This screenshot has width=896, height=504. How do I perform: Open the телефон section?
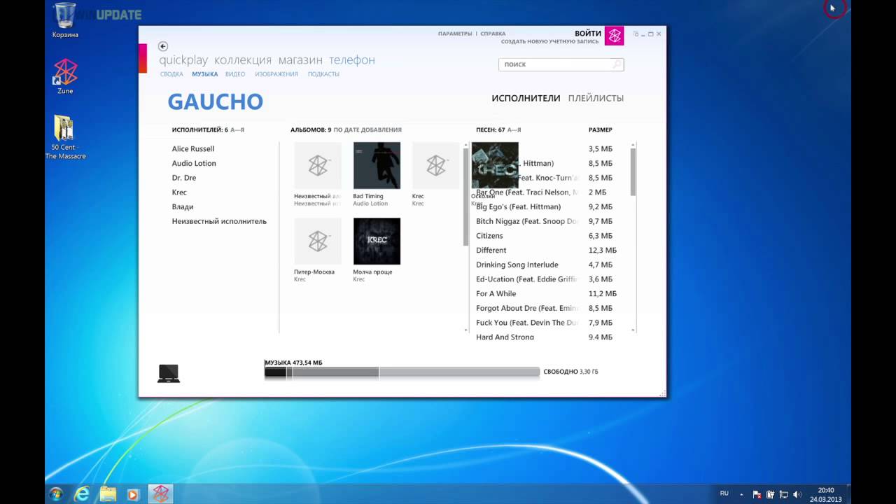pyautogui.click(x=352, y=60)
